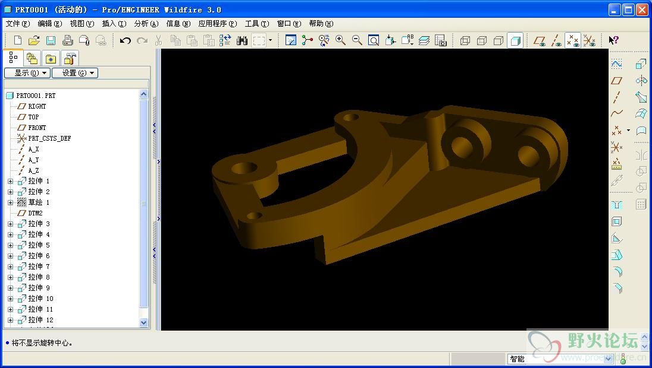This screenshot has width=652, height=368.
Task: Click the binoculars Find tool
Action: (242, 40)
